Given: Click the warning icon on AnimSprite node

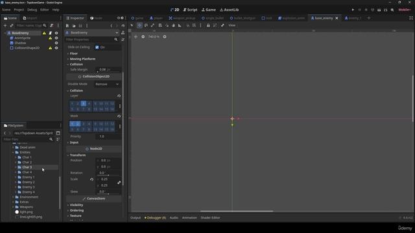Looking at the screenshot, I should (51, 38).
